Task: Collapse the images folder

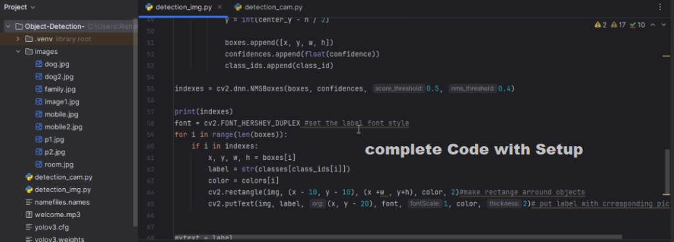Action: (18, 51)
